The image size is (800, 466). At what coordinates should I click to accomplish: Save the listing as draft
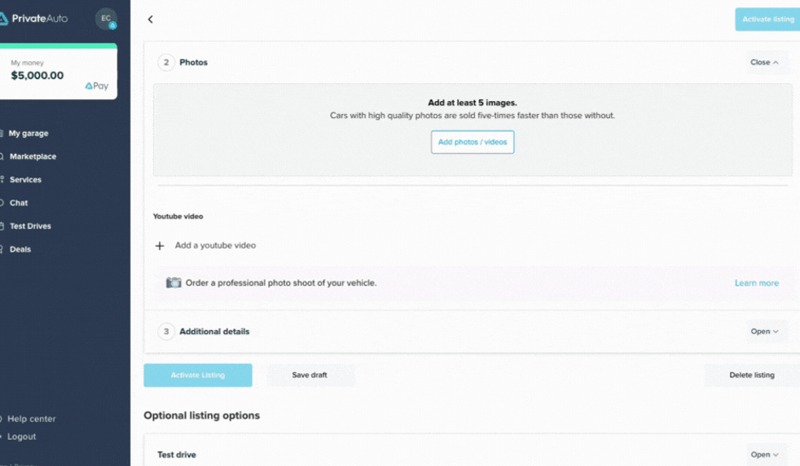point(310,375)
